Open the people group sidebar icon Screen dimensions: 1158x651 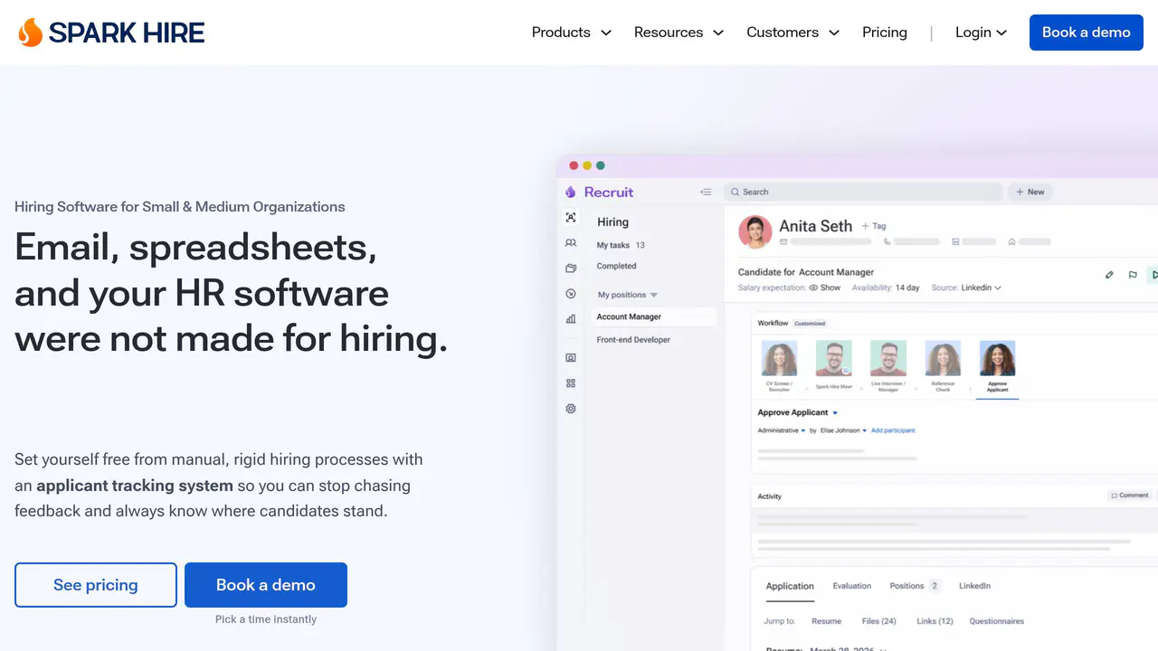pos(571,243)
